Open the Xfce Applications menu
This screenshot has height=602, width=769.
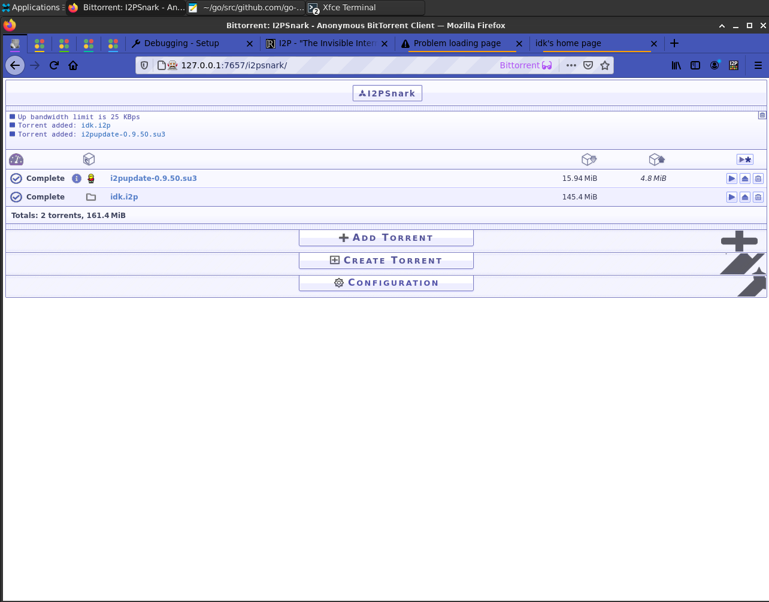(x=31, y=8)
